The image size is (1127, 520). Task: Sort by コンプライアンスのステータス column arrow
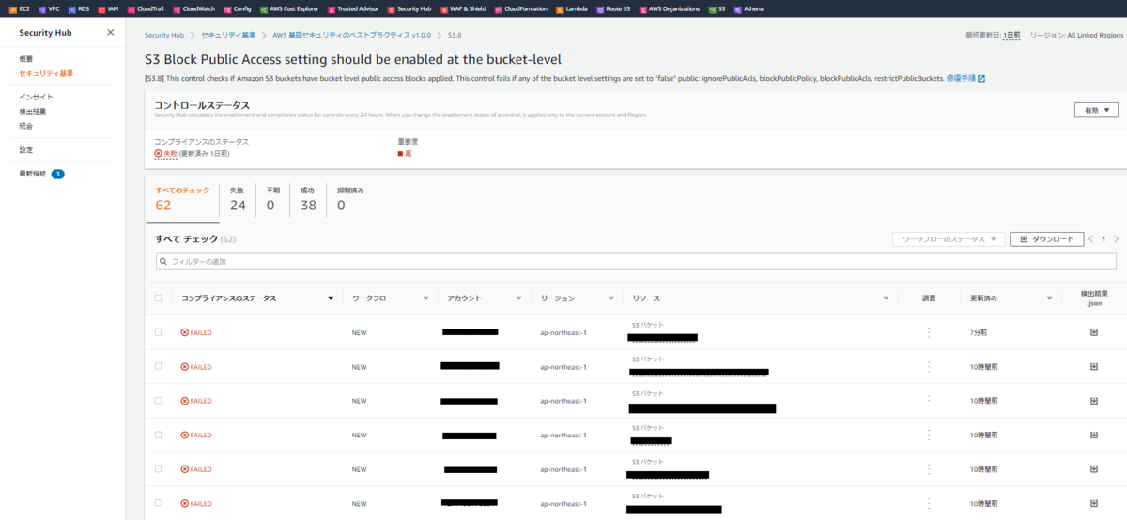click(x=331, y=298)
